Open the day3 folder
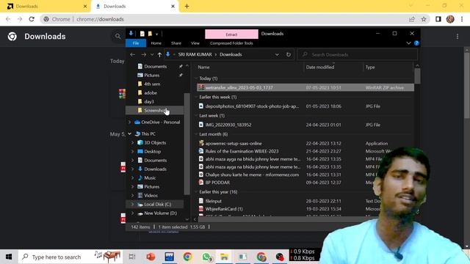This screenshot has height=264, width=470. [149, 101]
